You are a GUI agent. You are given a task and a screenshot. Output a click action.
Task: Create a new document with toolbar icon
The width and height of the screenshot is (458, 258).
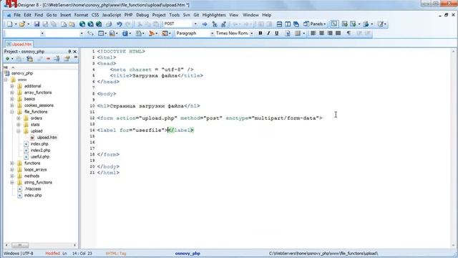tap(9, 24)
